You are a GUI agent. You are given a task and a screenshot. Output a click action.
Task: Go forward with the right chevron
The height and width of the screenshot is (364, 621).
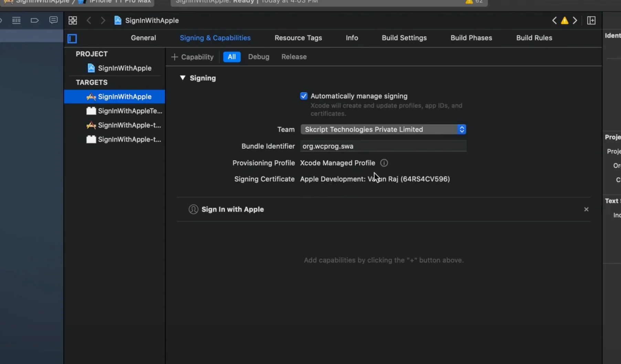[103, 20]
